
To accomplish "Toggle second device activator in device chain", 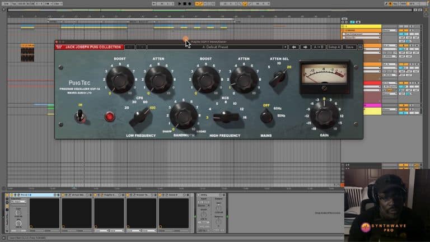I will coord(63,195).
